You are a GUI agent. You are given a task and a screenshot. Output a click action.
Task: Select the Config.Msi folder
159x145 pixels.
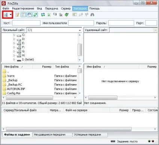pos(13,93)
